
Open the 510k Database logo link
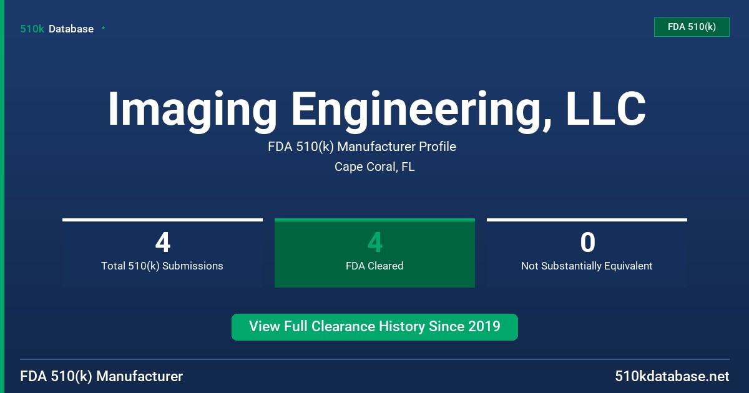pos(57,29)
